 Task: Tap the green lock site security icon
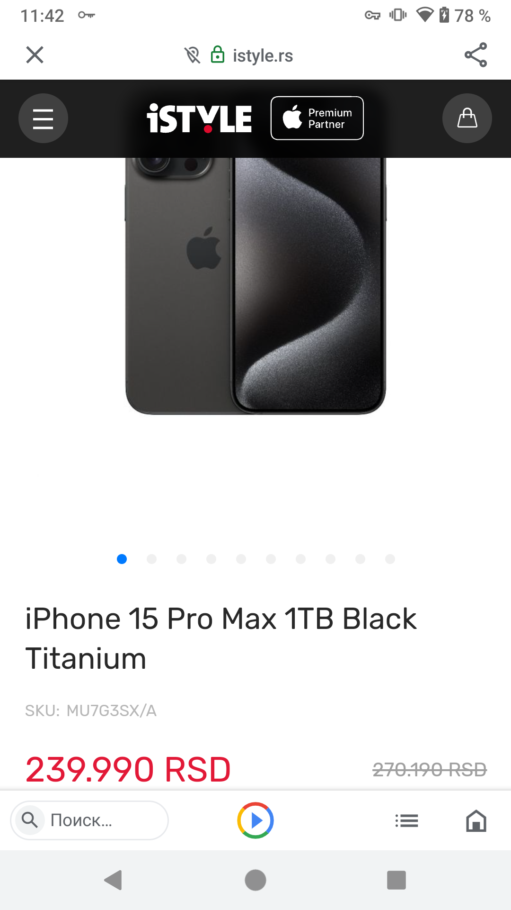point(218,55)
